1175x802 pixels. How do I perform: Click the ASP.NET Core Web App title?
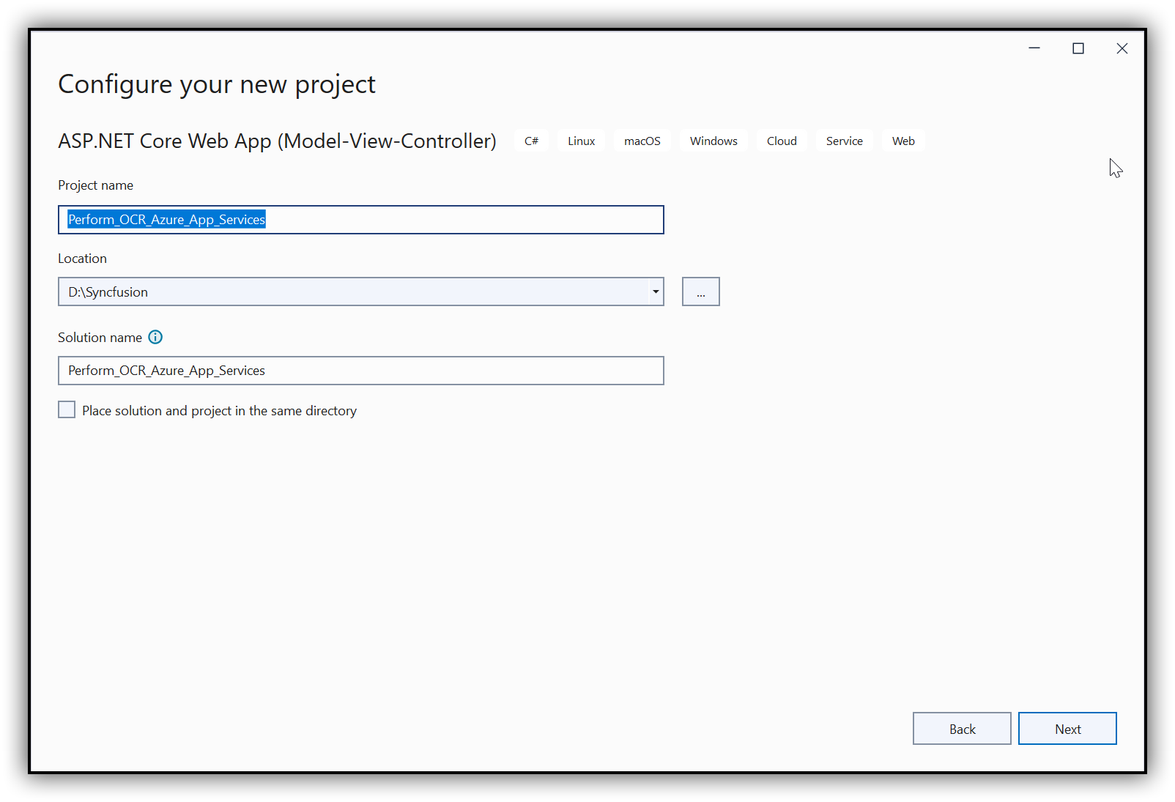coord(277,141)
